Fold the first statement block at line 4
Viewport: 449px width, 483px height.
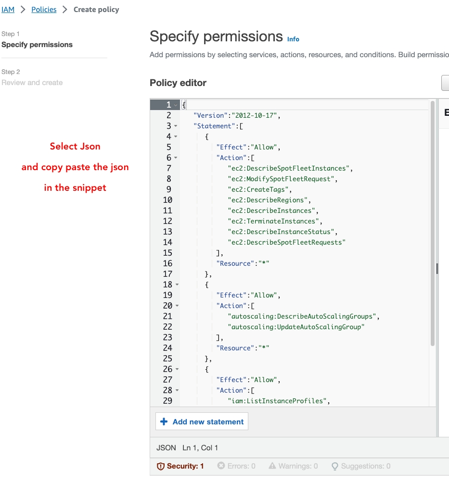click(x=176, y=136)
